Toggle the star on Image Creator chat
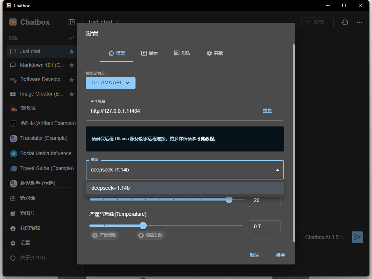 coord(72,94)
